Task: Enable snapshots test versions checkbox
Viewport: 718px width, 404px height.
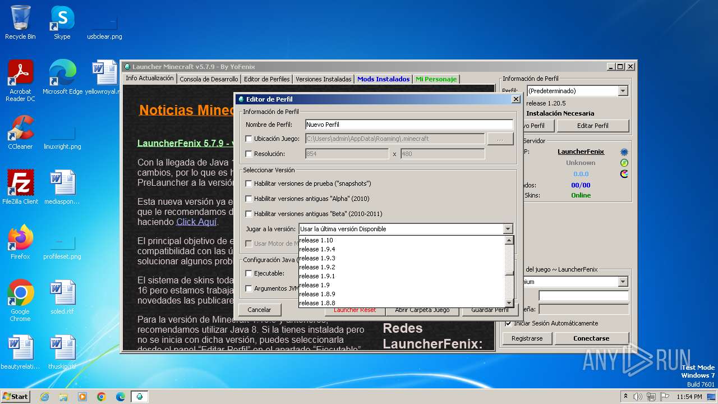Action: [x=249, y=183]
